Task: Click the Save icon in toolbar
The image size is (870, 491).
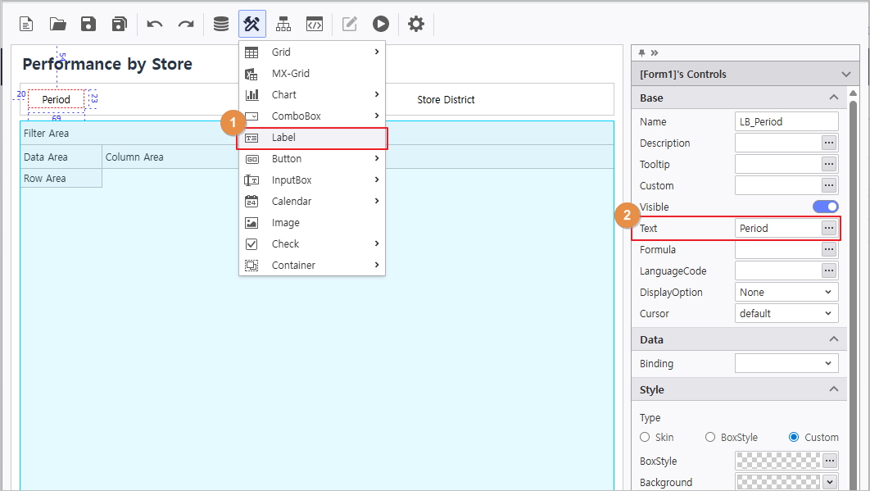Action: tap(88, 24)
